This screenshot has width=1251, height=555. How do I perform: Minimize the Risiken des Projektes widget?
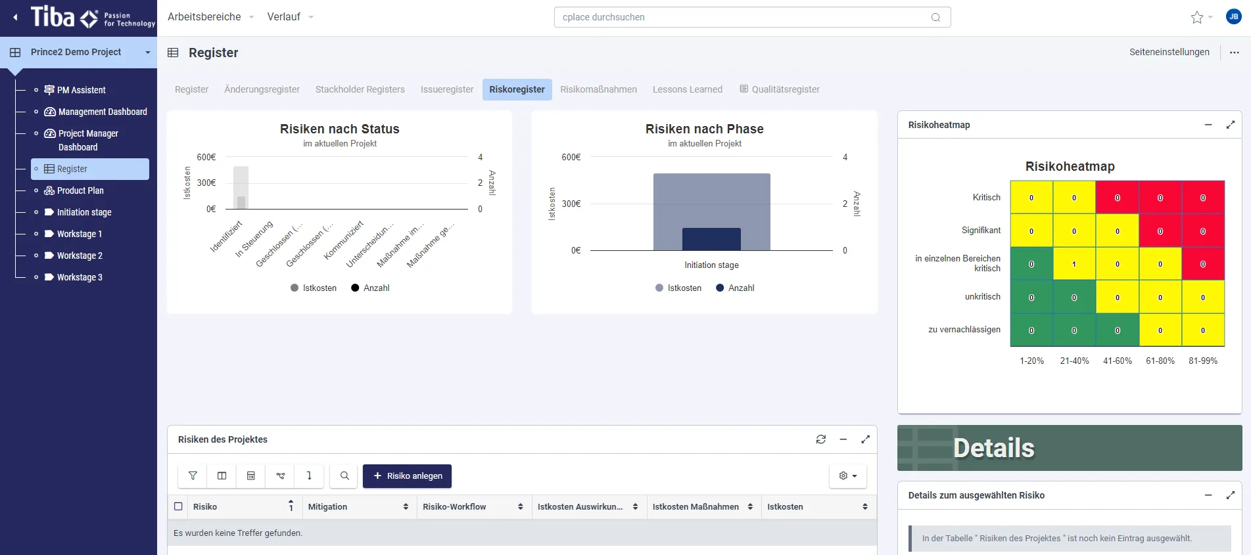(x=843, y=439)
